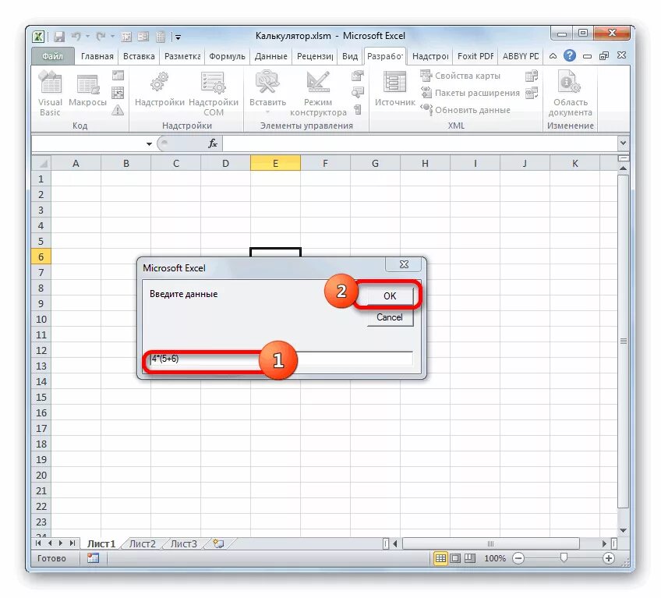The width and height of the screenshot is (661, 598).
Task: Adjust the zoom slider handle
Action: point(564,558)
